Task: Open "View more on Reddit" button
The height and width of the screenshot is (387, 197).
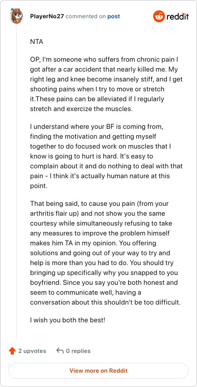Action: tap(98, 370)
